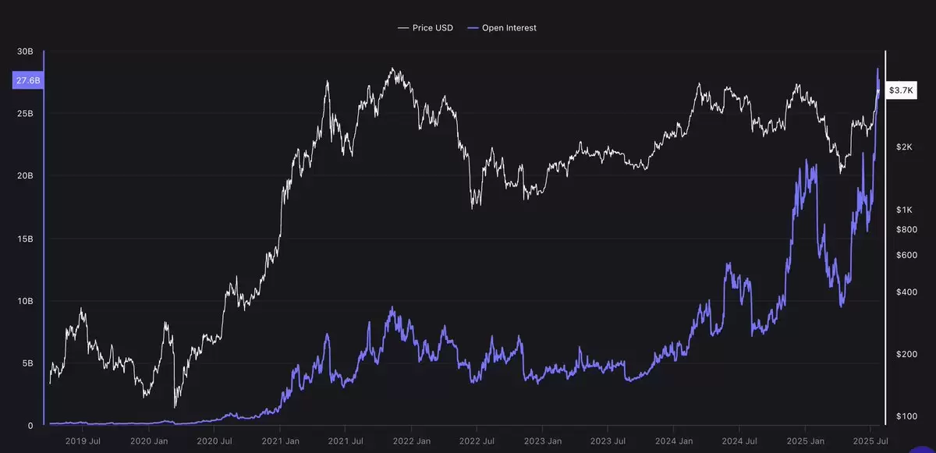This screenshot has width=936, height=453.
Task: Click the white Price USD legend line marker
Action: 403,28
